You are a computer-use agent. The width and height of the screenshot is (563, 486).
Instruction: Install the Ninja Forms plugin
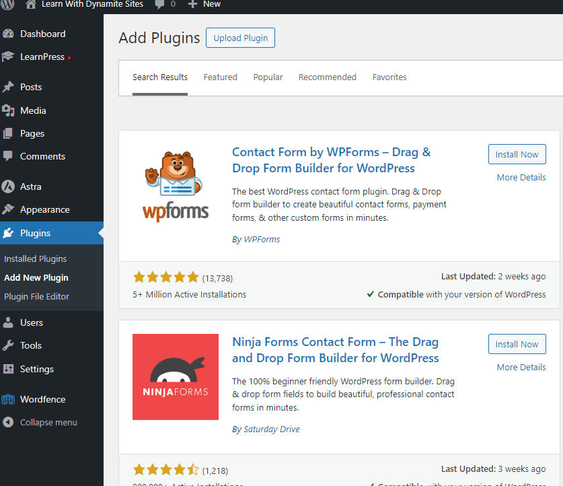click(x=517, y=345)
